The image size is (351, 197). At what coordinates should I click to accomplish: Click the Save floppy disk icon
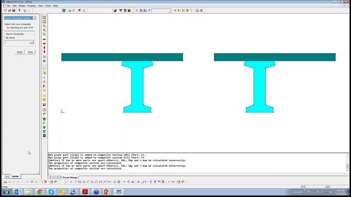point(14,10)
